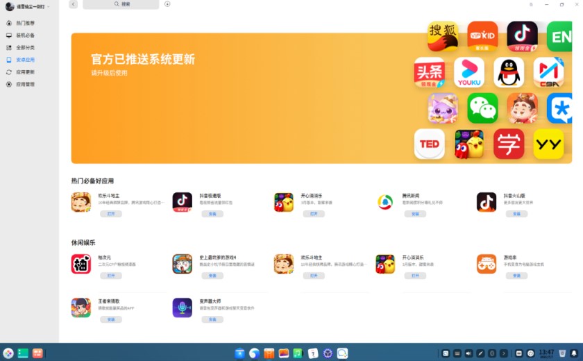Image resolution: width=583 pixels, height=361 pixels.
Task: Open system settings gear in dock
Action: (x=328, y=353)
